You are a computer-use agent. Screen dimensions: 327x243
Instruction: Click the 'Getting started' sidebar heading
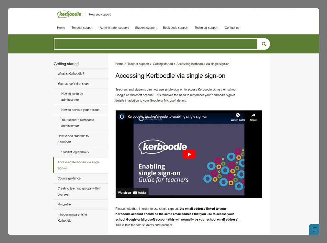(x=66, y=64)
